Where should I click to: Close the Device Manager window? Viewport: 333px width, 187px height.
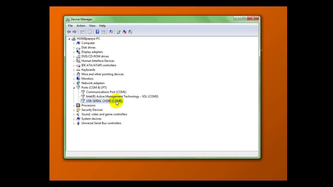click(253, 18)
